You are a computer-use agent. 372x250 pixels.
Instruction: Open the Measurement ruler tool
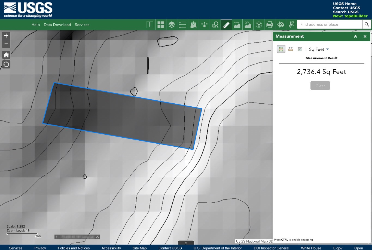[226, 25]
